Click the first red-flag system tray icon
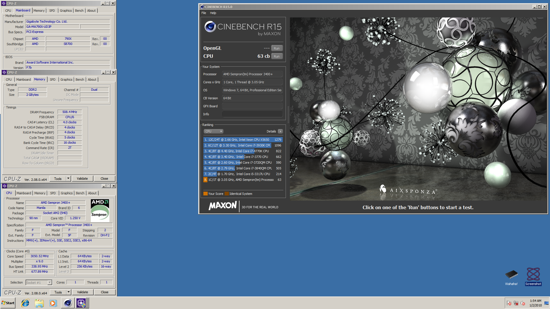The image size is (550, 309). pyautogui.click(x=509, y=303)
